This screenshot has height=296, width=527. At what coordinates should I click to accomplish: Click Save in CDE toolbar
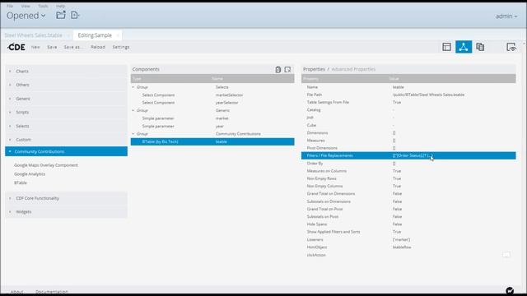tap(52, 48)
